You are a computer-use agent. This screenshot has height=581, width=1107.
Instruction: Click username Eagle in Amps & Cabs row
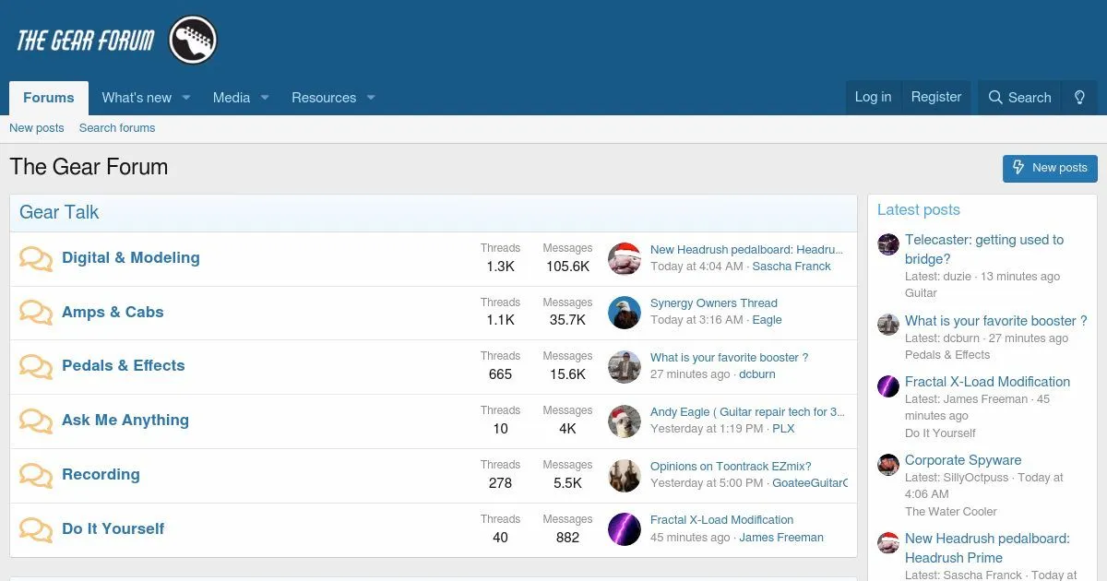(x=767, y=320)
